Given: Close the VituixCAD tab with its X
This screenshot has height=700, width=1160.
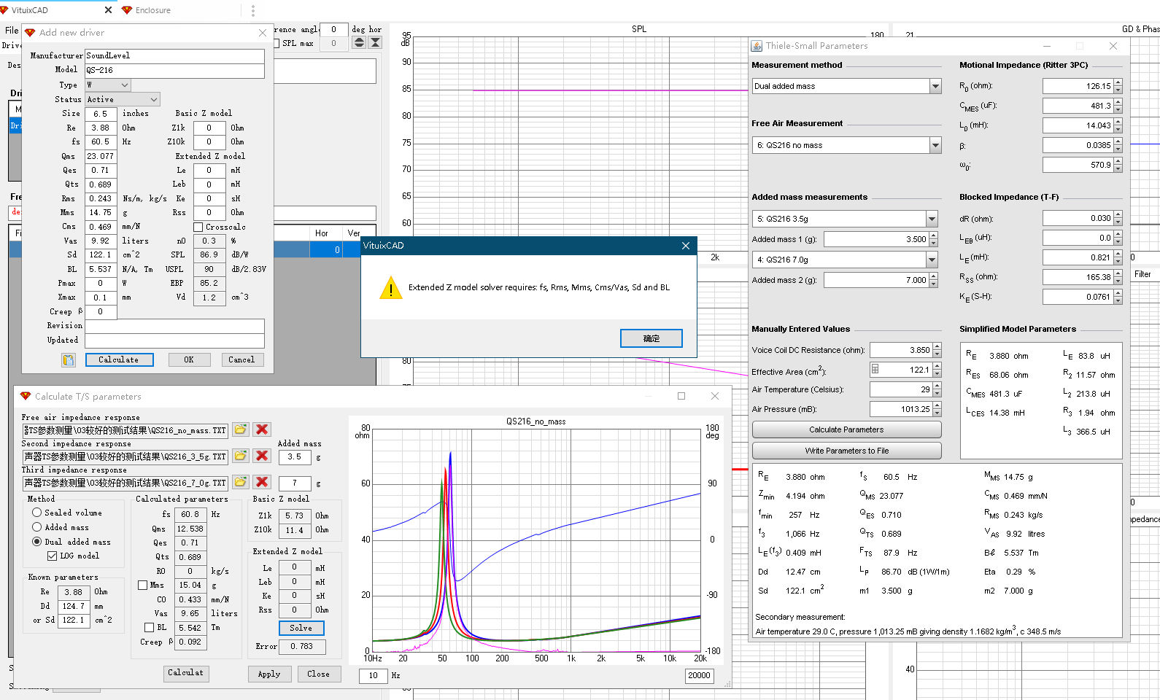Looking at the screenshot, I should point(109,10).
